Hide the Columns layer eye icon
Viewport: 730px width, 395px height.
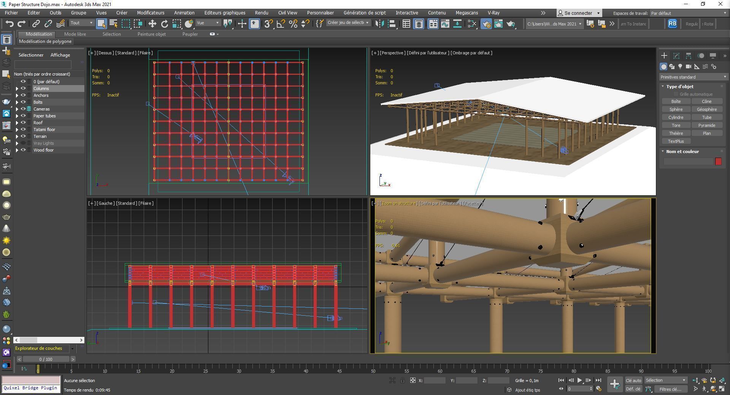[23, 88]
